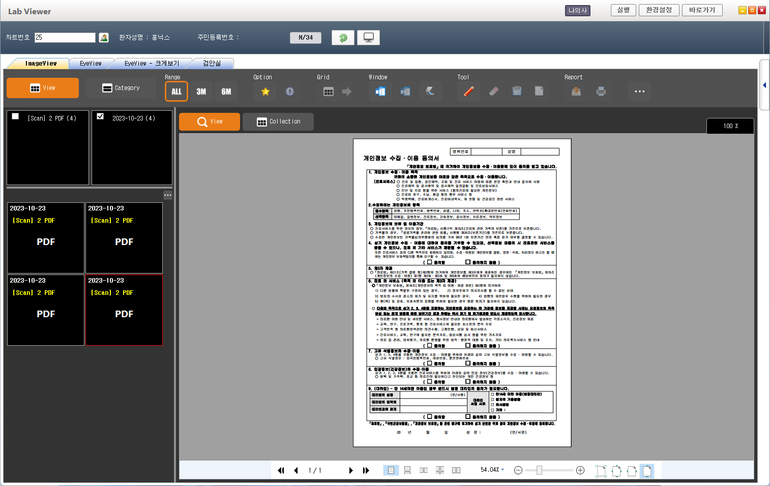The image size is (770, 486).
Task: Click the scanner icon in Window group
Action: pyautogui.click(x=430, y=92)
